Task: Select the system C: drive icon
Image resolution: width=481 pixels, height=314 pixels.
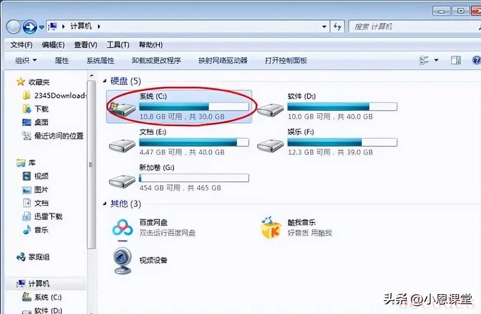Action: coord(122,109)
